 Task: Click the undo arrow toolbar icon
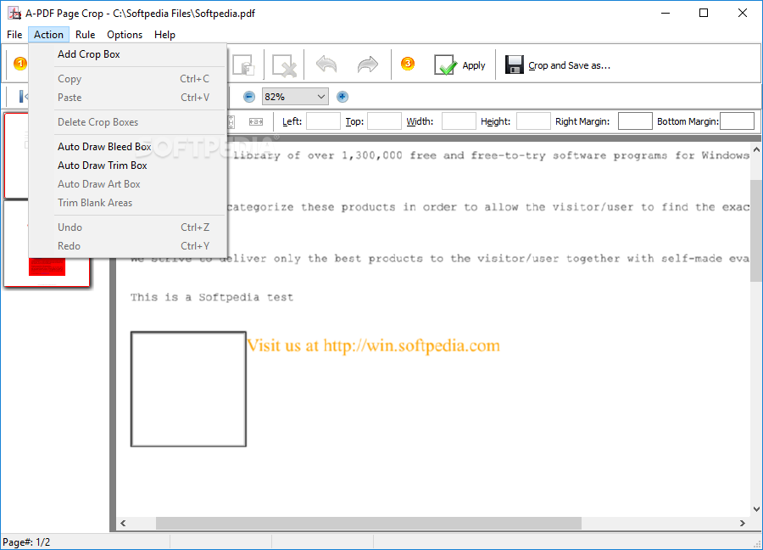click(x=326, y=65)
